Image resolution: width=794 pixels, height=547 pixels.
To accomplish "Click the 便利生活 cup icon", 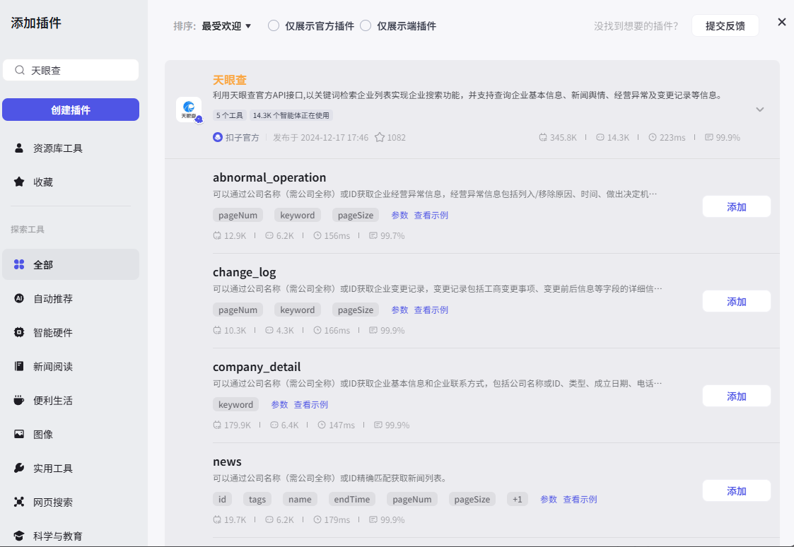I will pyautogui.click(x=19, y=400).
